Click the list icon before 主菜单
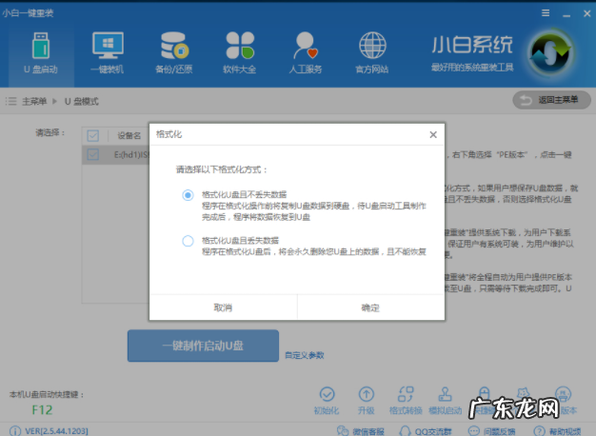 11,101
